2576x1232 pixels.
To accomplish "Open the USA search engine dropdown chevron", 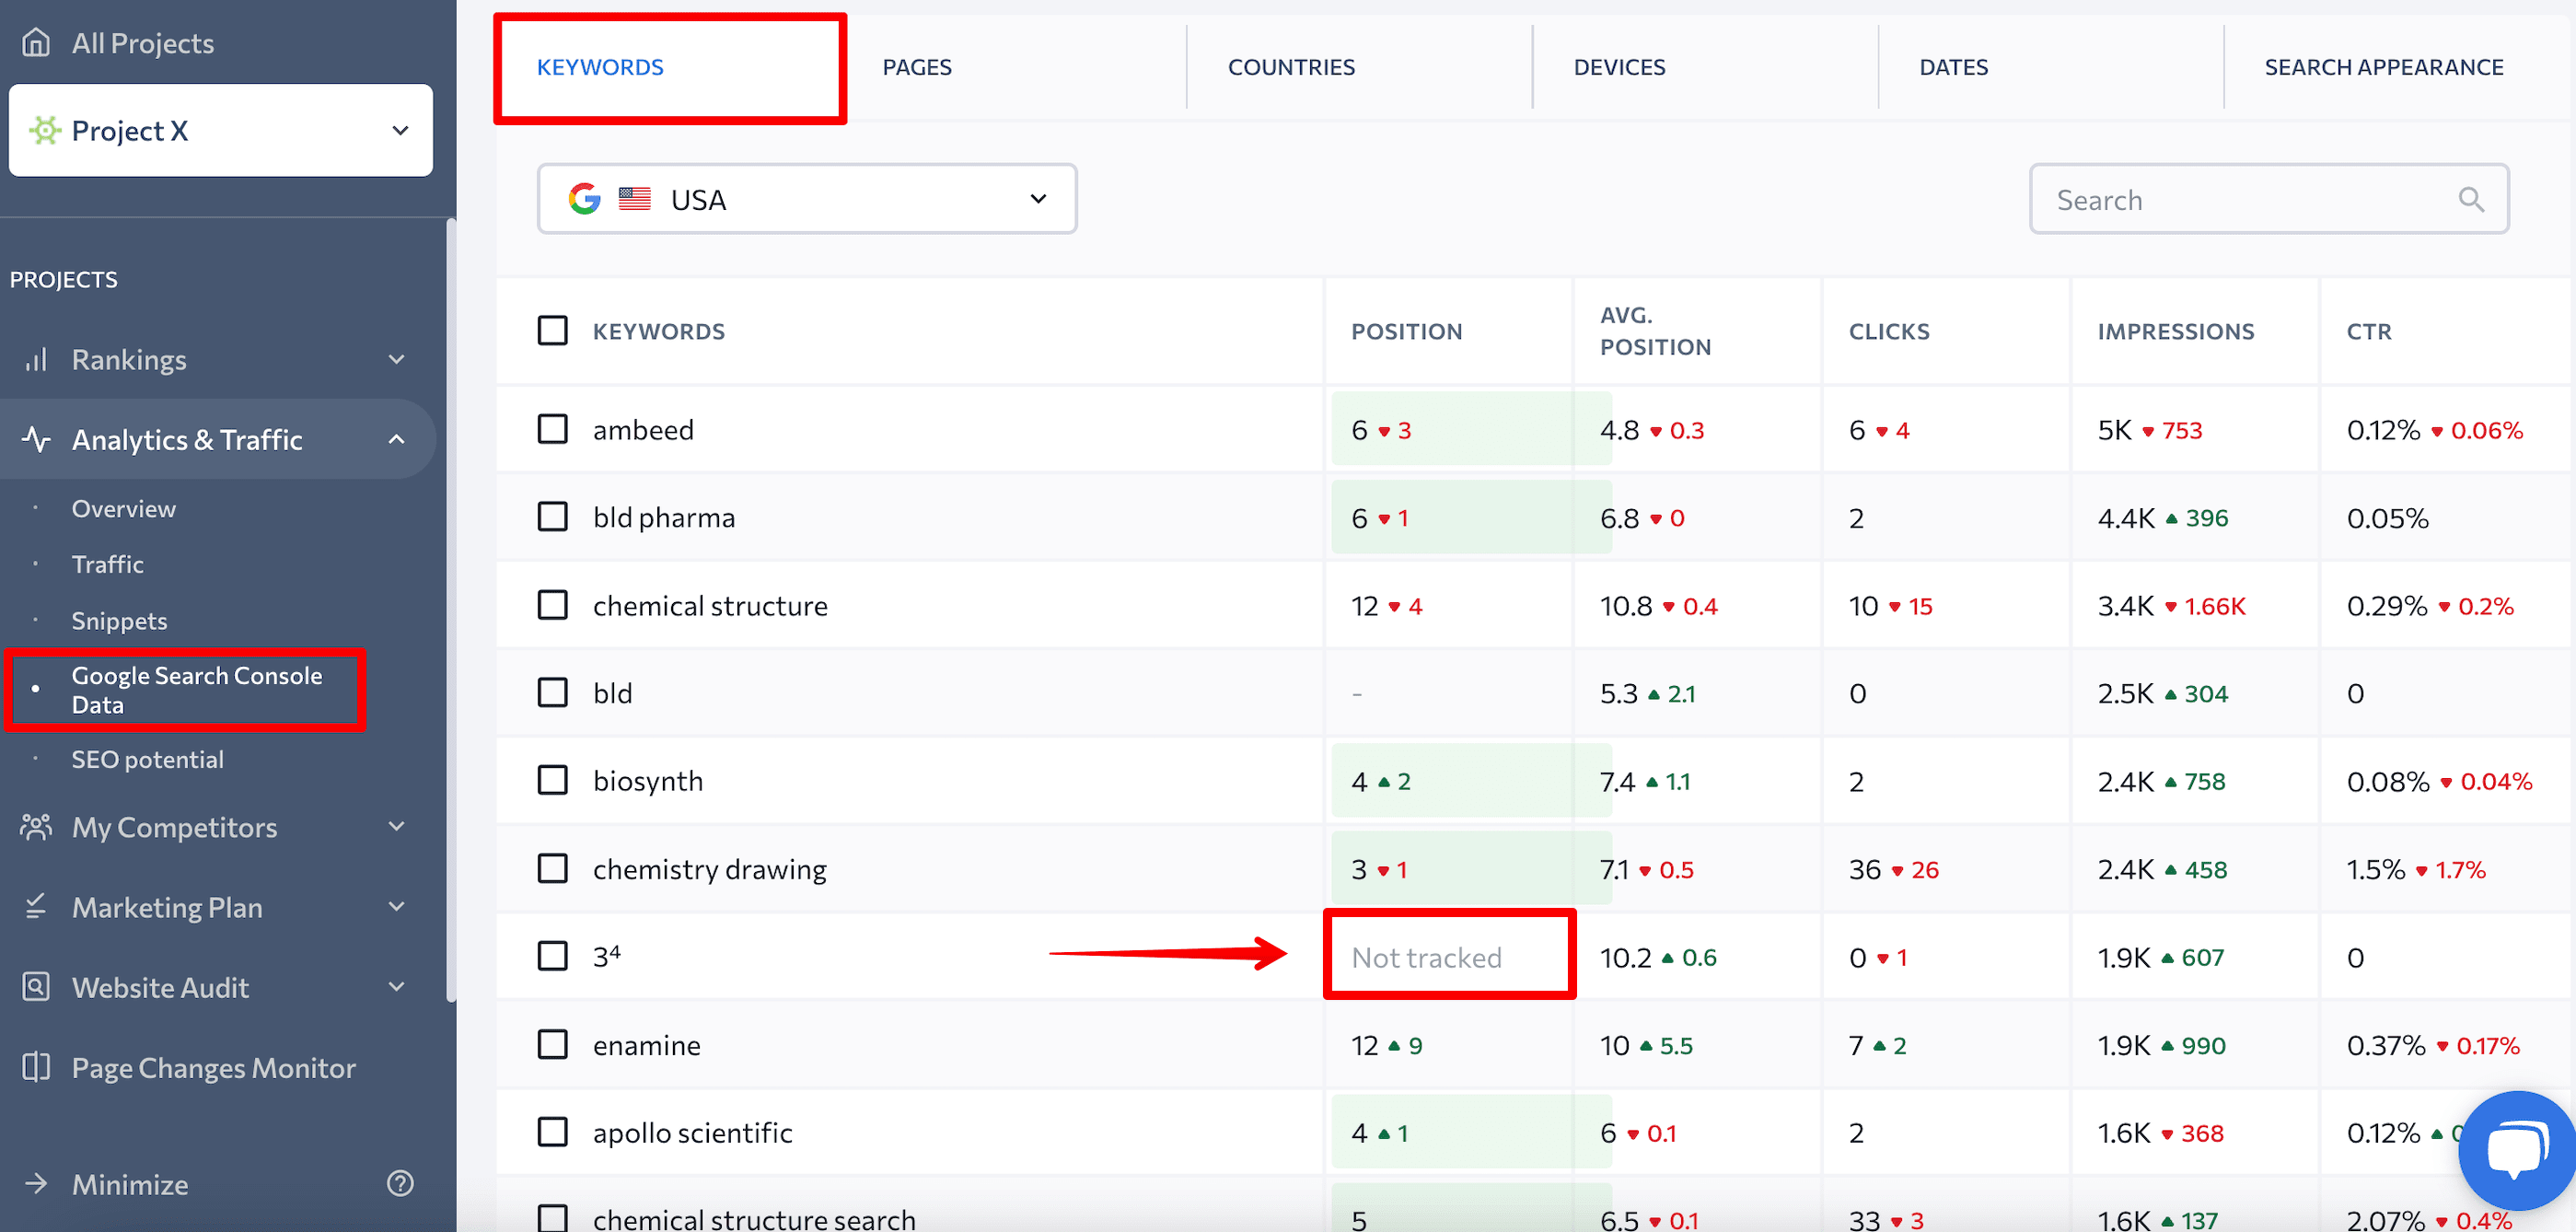I will click(x=1038, y=199).
